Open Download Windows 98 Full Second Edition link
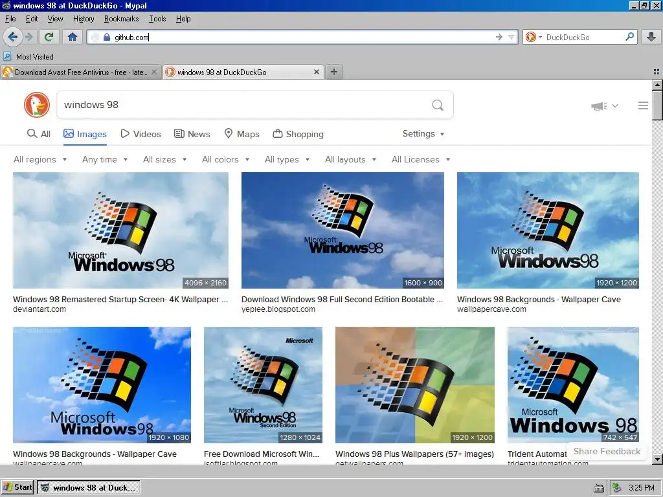Screen dimensions: 663x497 coord(342,299)
